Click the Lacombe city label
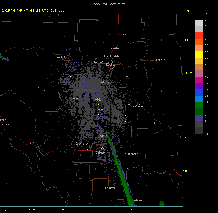Screen dimensions: 218x213 [x=114, y=48]
